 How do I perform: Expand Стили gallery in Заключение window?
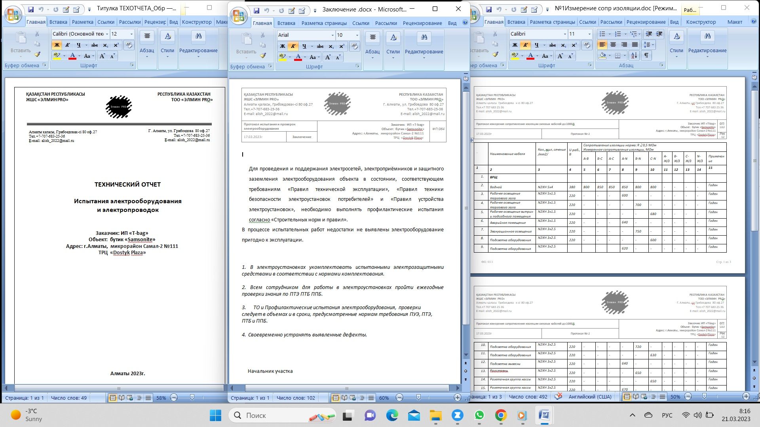tap(393, 50)
